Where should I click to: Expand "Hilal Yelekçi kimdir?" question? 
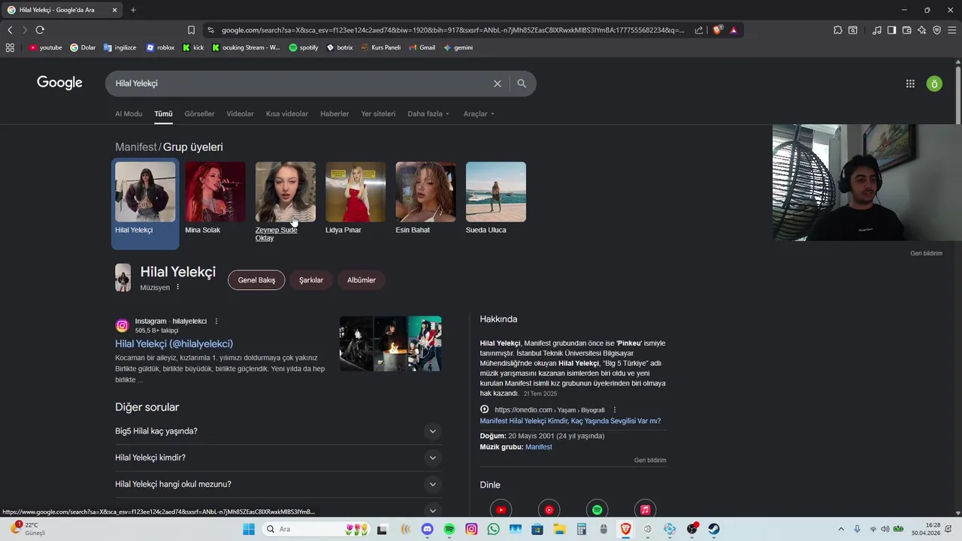pos(278,458)
